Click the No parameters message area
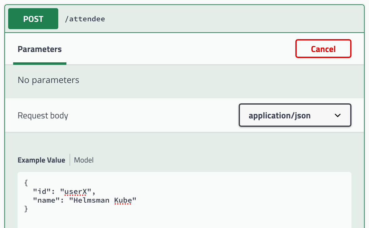369x228 pixels. click(48, 80)
